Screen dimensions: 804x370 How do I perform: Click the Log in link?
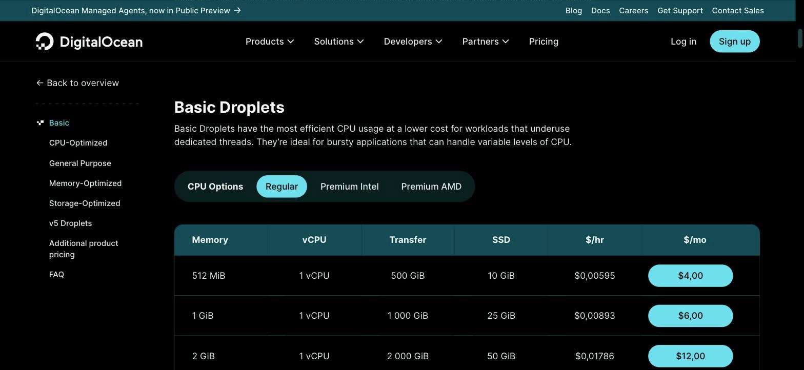coord(684,42)
